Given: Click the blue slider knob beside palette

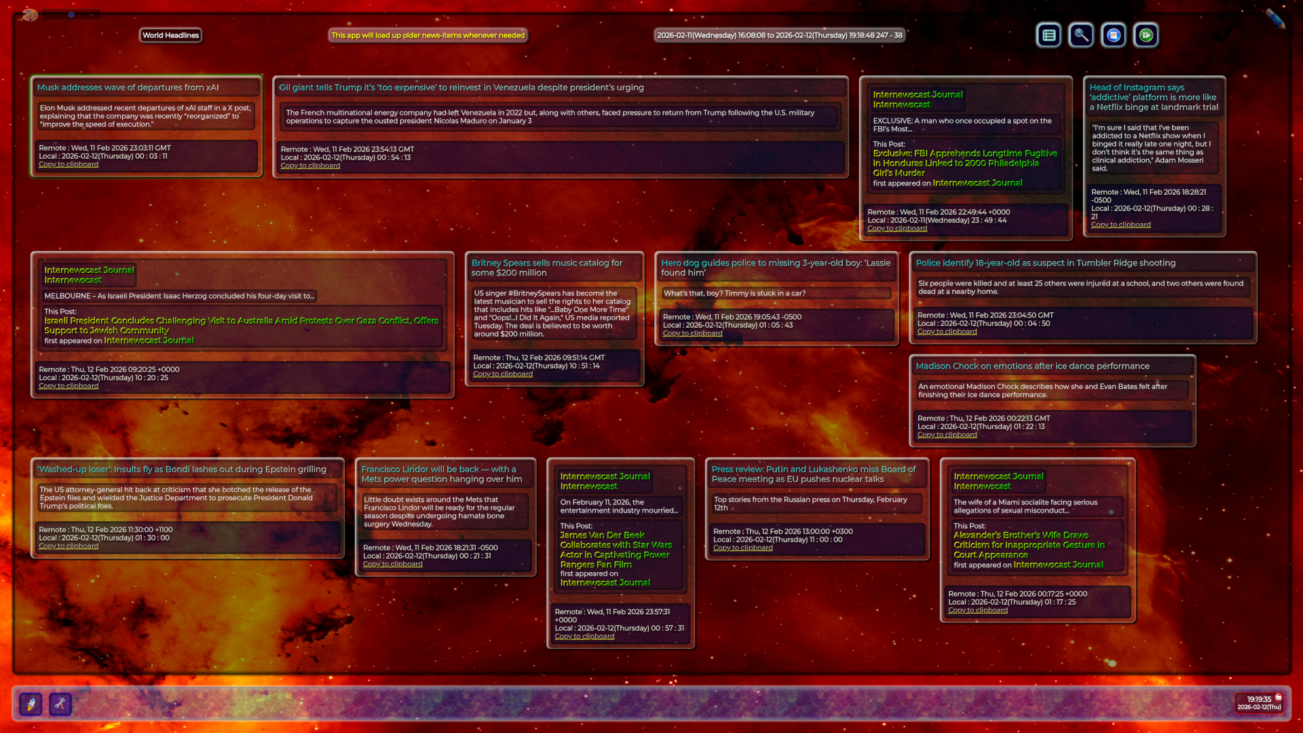Looking at the screenshot, I should tap(71, 14).
